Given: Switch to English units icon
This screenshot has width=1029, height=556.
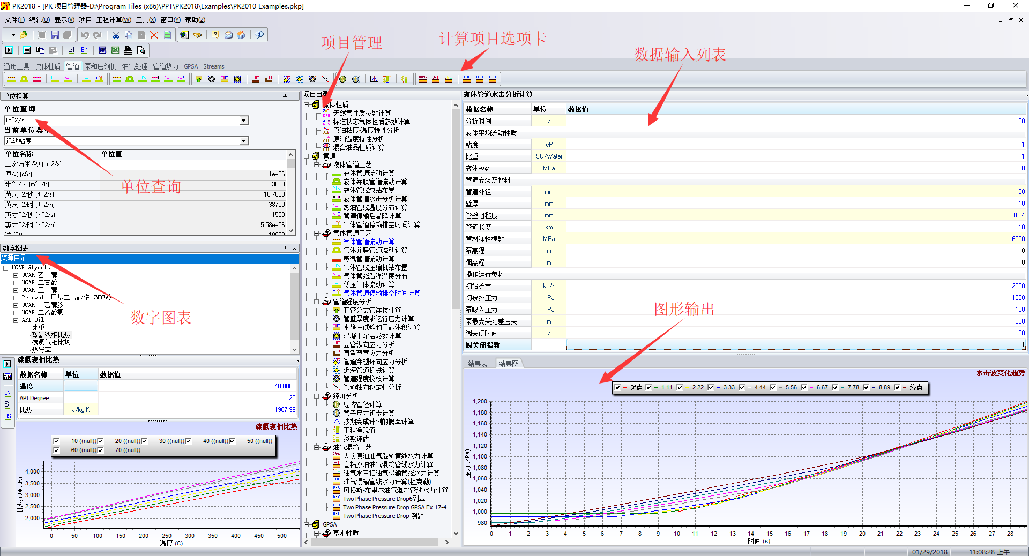Looking at the screenshot, I should click(84, 50).
